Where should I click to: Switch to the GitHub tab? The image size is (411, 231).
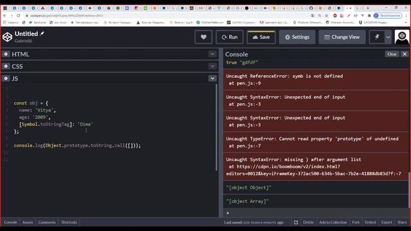point(311,8)
